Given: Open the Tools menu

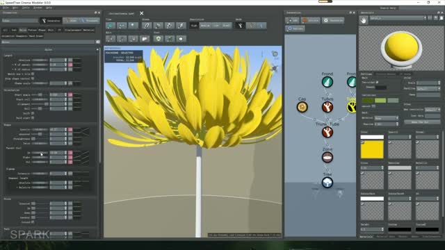Looking at the screenshot, I should (x=26, y=8).
